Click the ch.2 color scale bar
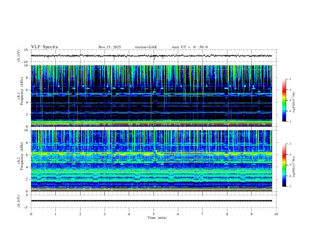The width and height of the screenshot is (311, 240). [284, 165]
